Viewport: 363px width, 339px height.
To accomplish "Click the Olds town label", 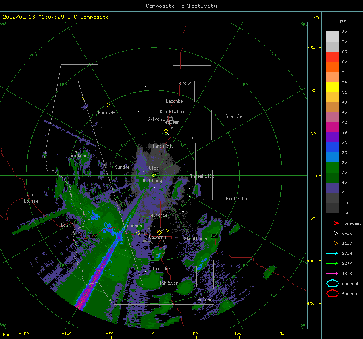I will pyautogui.click(x=154, y=168).
